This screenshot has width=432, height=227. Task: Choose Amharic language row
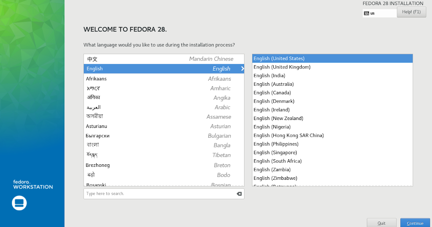(x=164, y=88)
